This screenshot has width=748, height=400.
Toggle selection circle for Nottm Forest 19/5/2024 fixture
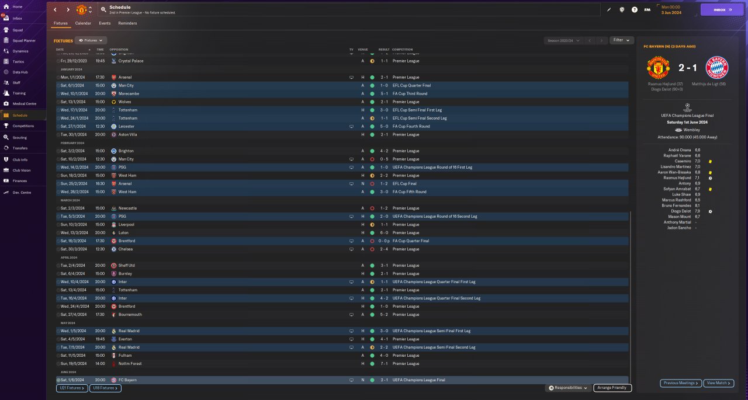coord(58,363)
